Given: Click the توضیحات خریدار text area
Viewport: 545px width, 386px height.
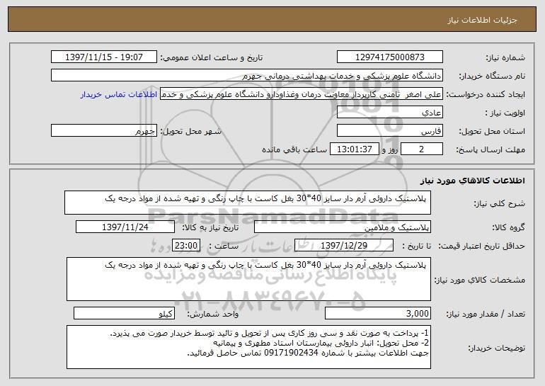Looking at the screenshot, I should 248,347.
